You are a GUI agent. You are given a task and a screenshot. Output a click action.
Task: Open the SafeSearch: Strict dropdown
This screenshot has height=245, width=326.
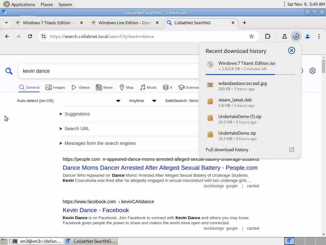click(x=181, y=101)
